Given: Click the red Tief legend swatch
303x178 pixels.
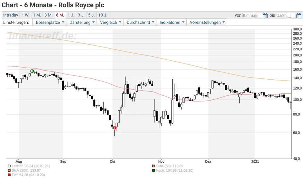Looking at the screenshot, I should (9, 174).
